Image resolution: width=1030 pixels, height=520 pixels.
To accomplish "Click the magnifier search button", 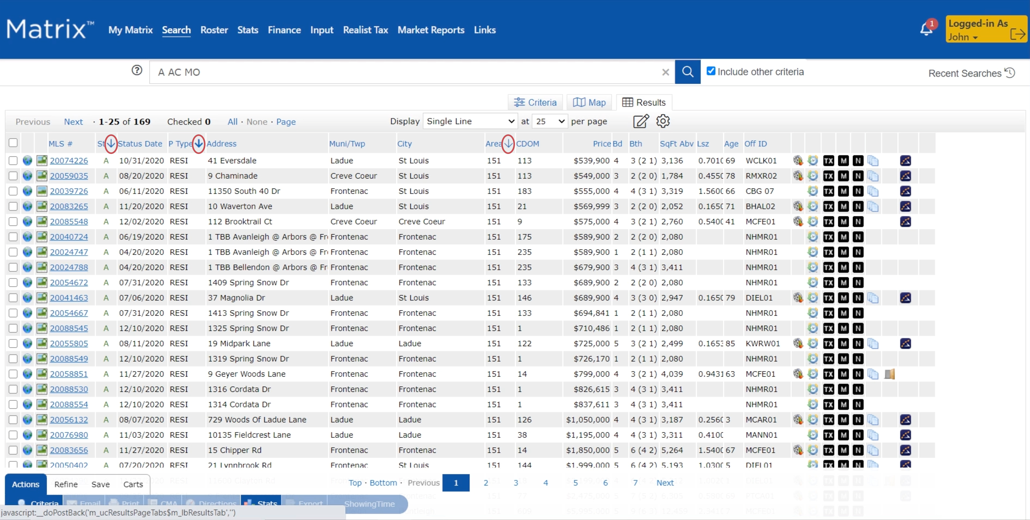I will point(687,72).
